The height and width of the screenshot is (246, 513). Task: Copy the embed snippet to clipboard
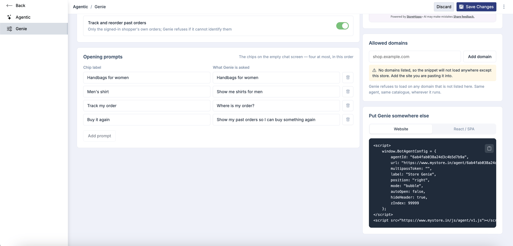pyautogui.click(x=489, y=148)
